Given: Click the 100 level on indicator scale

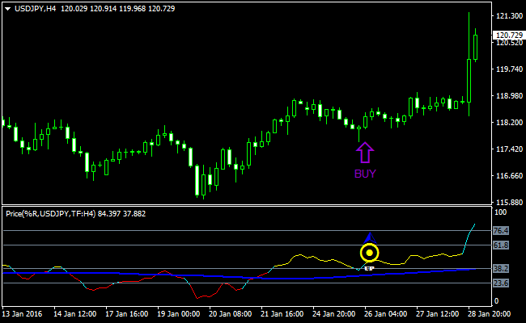Looking at the screenshot, I should pos(499,212).
